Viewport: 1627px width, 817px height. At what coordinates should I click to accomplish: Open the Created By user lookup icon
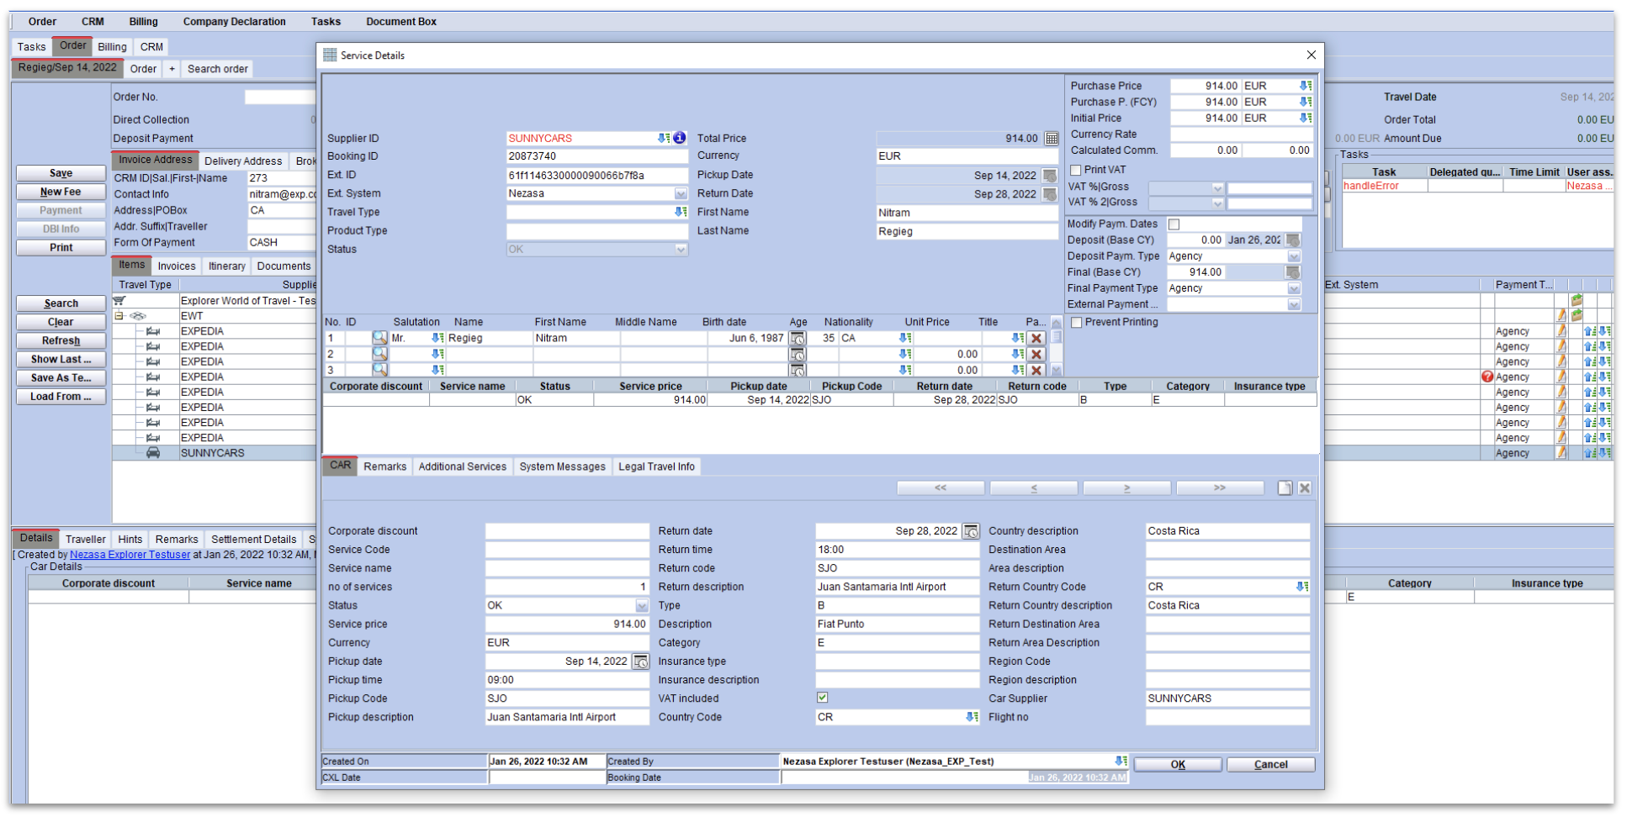coord(1121,761)
